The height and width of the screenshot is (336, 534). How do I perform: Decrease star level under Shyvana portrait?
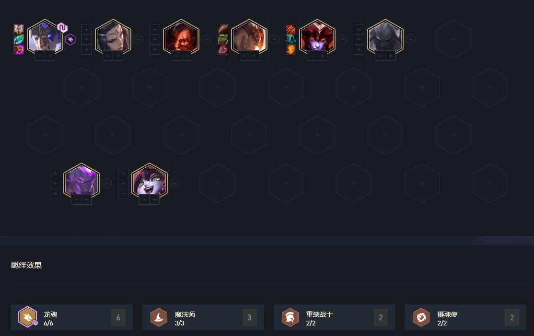pyautogui.click(x=312, y=56)
